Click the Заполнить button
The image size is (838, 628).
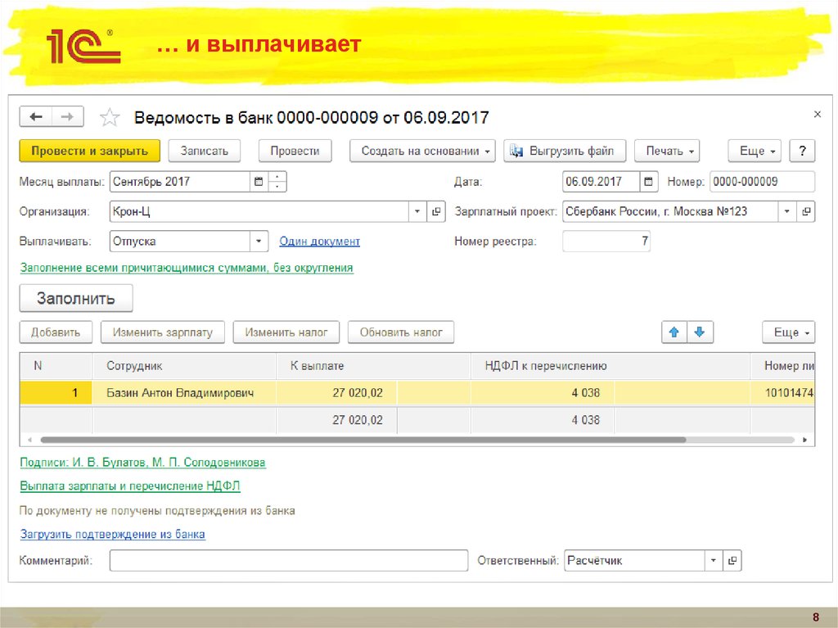[75, 299]
